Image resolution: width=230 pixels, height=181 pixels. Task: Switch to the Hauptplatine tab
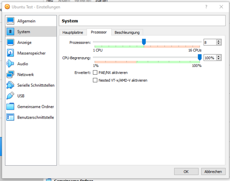(x=73, y=32)
